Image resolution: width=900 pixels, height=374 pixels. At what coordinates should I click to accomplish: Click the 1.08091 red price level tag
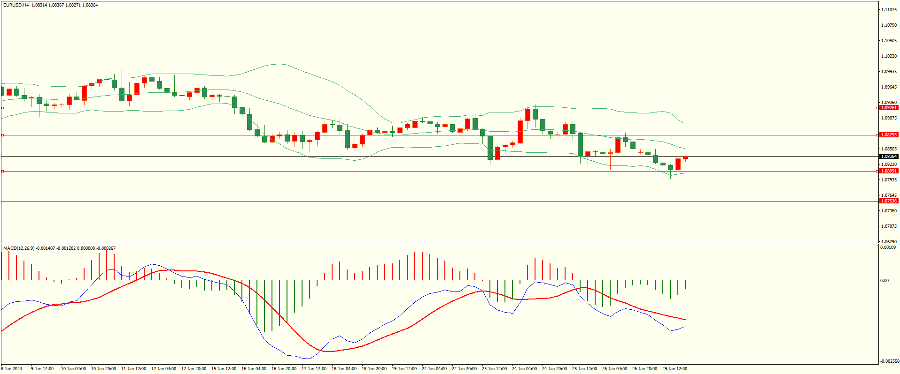[x=888, y=171]
